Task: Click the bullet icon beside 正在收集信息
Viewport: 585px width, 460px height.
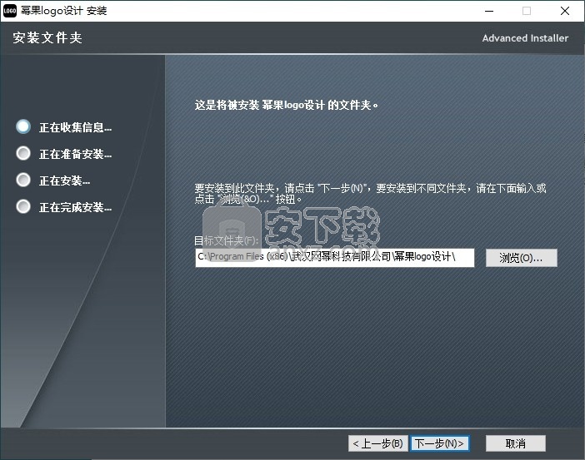Action: tap(23, 127)
